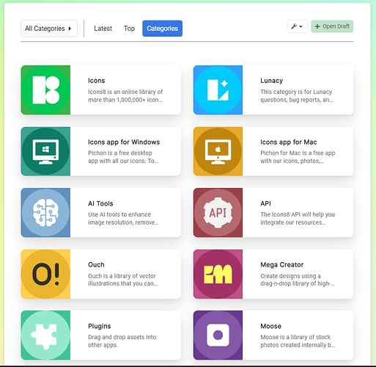Click description 'The Icons8 API will help you'

298,214
